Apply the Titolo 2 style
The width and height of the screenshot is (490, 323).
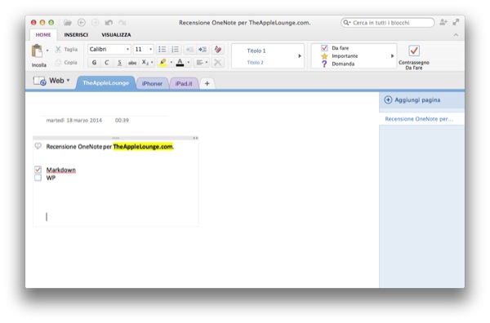[x=256, y=63]
